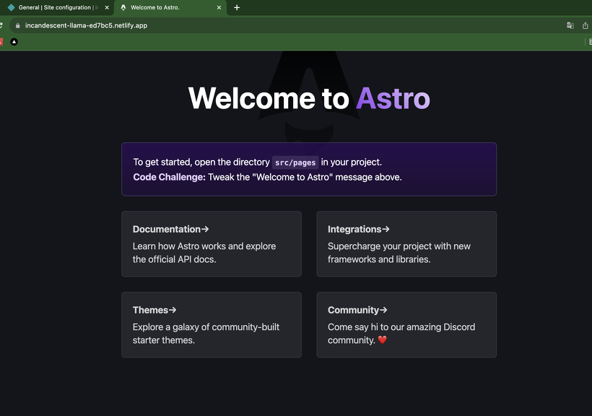Click the red heart emoji

pos(382,340)
